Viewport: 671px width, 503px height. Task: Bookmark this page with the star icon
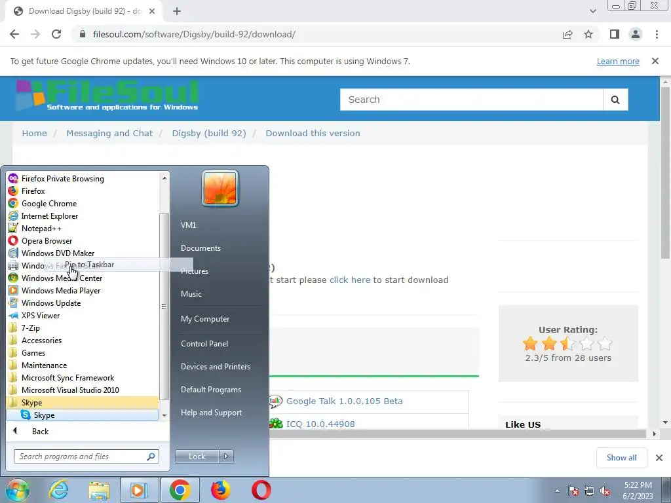[x=588, y=34]
